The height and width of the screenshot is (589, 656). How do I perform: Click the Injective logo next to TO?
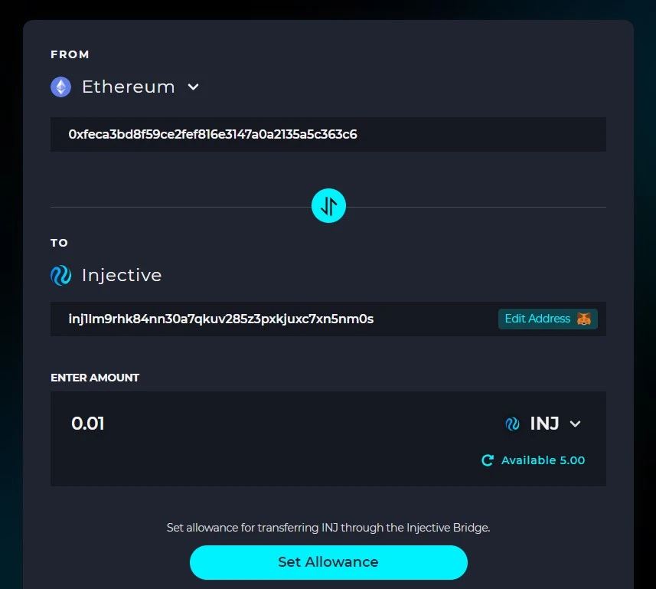pyautogui.click(x=60, y=275)
